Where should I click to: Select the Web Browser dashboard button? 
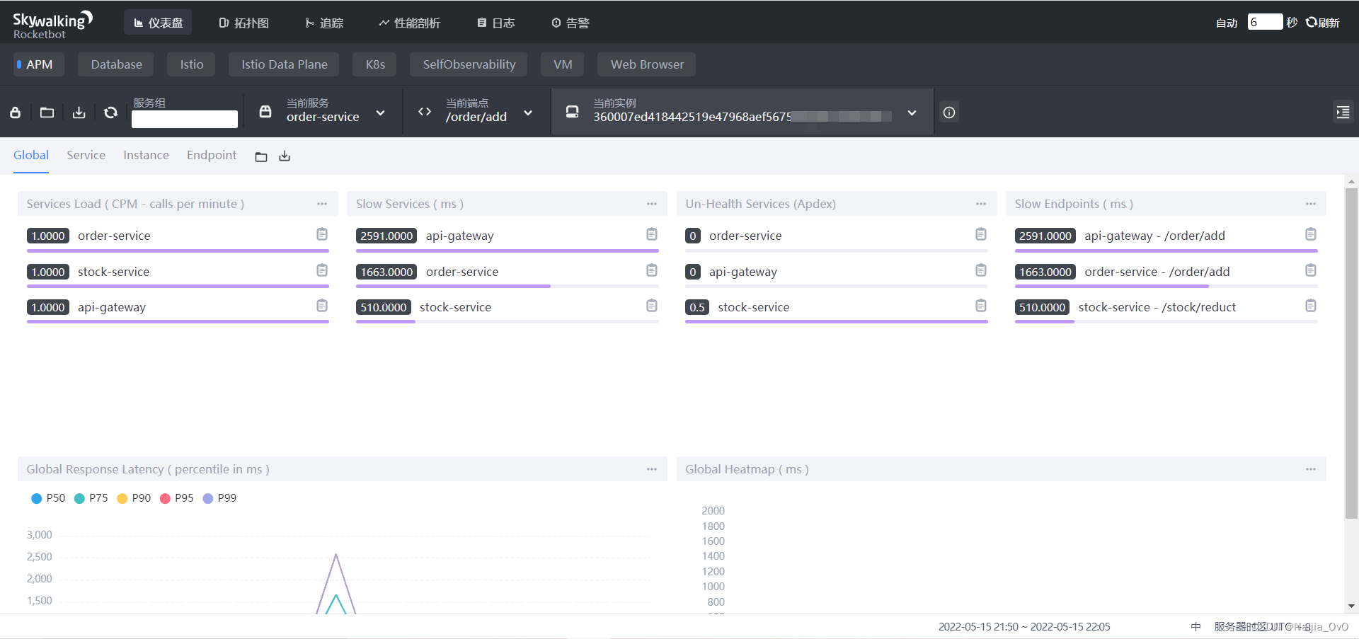tap(647, 64)
